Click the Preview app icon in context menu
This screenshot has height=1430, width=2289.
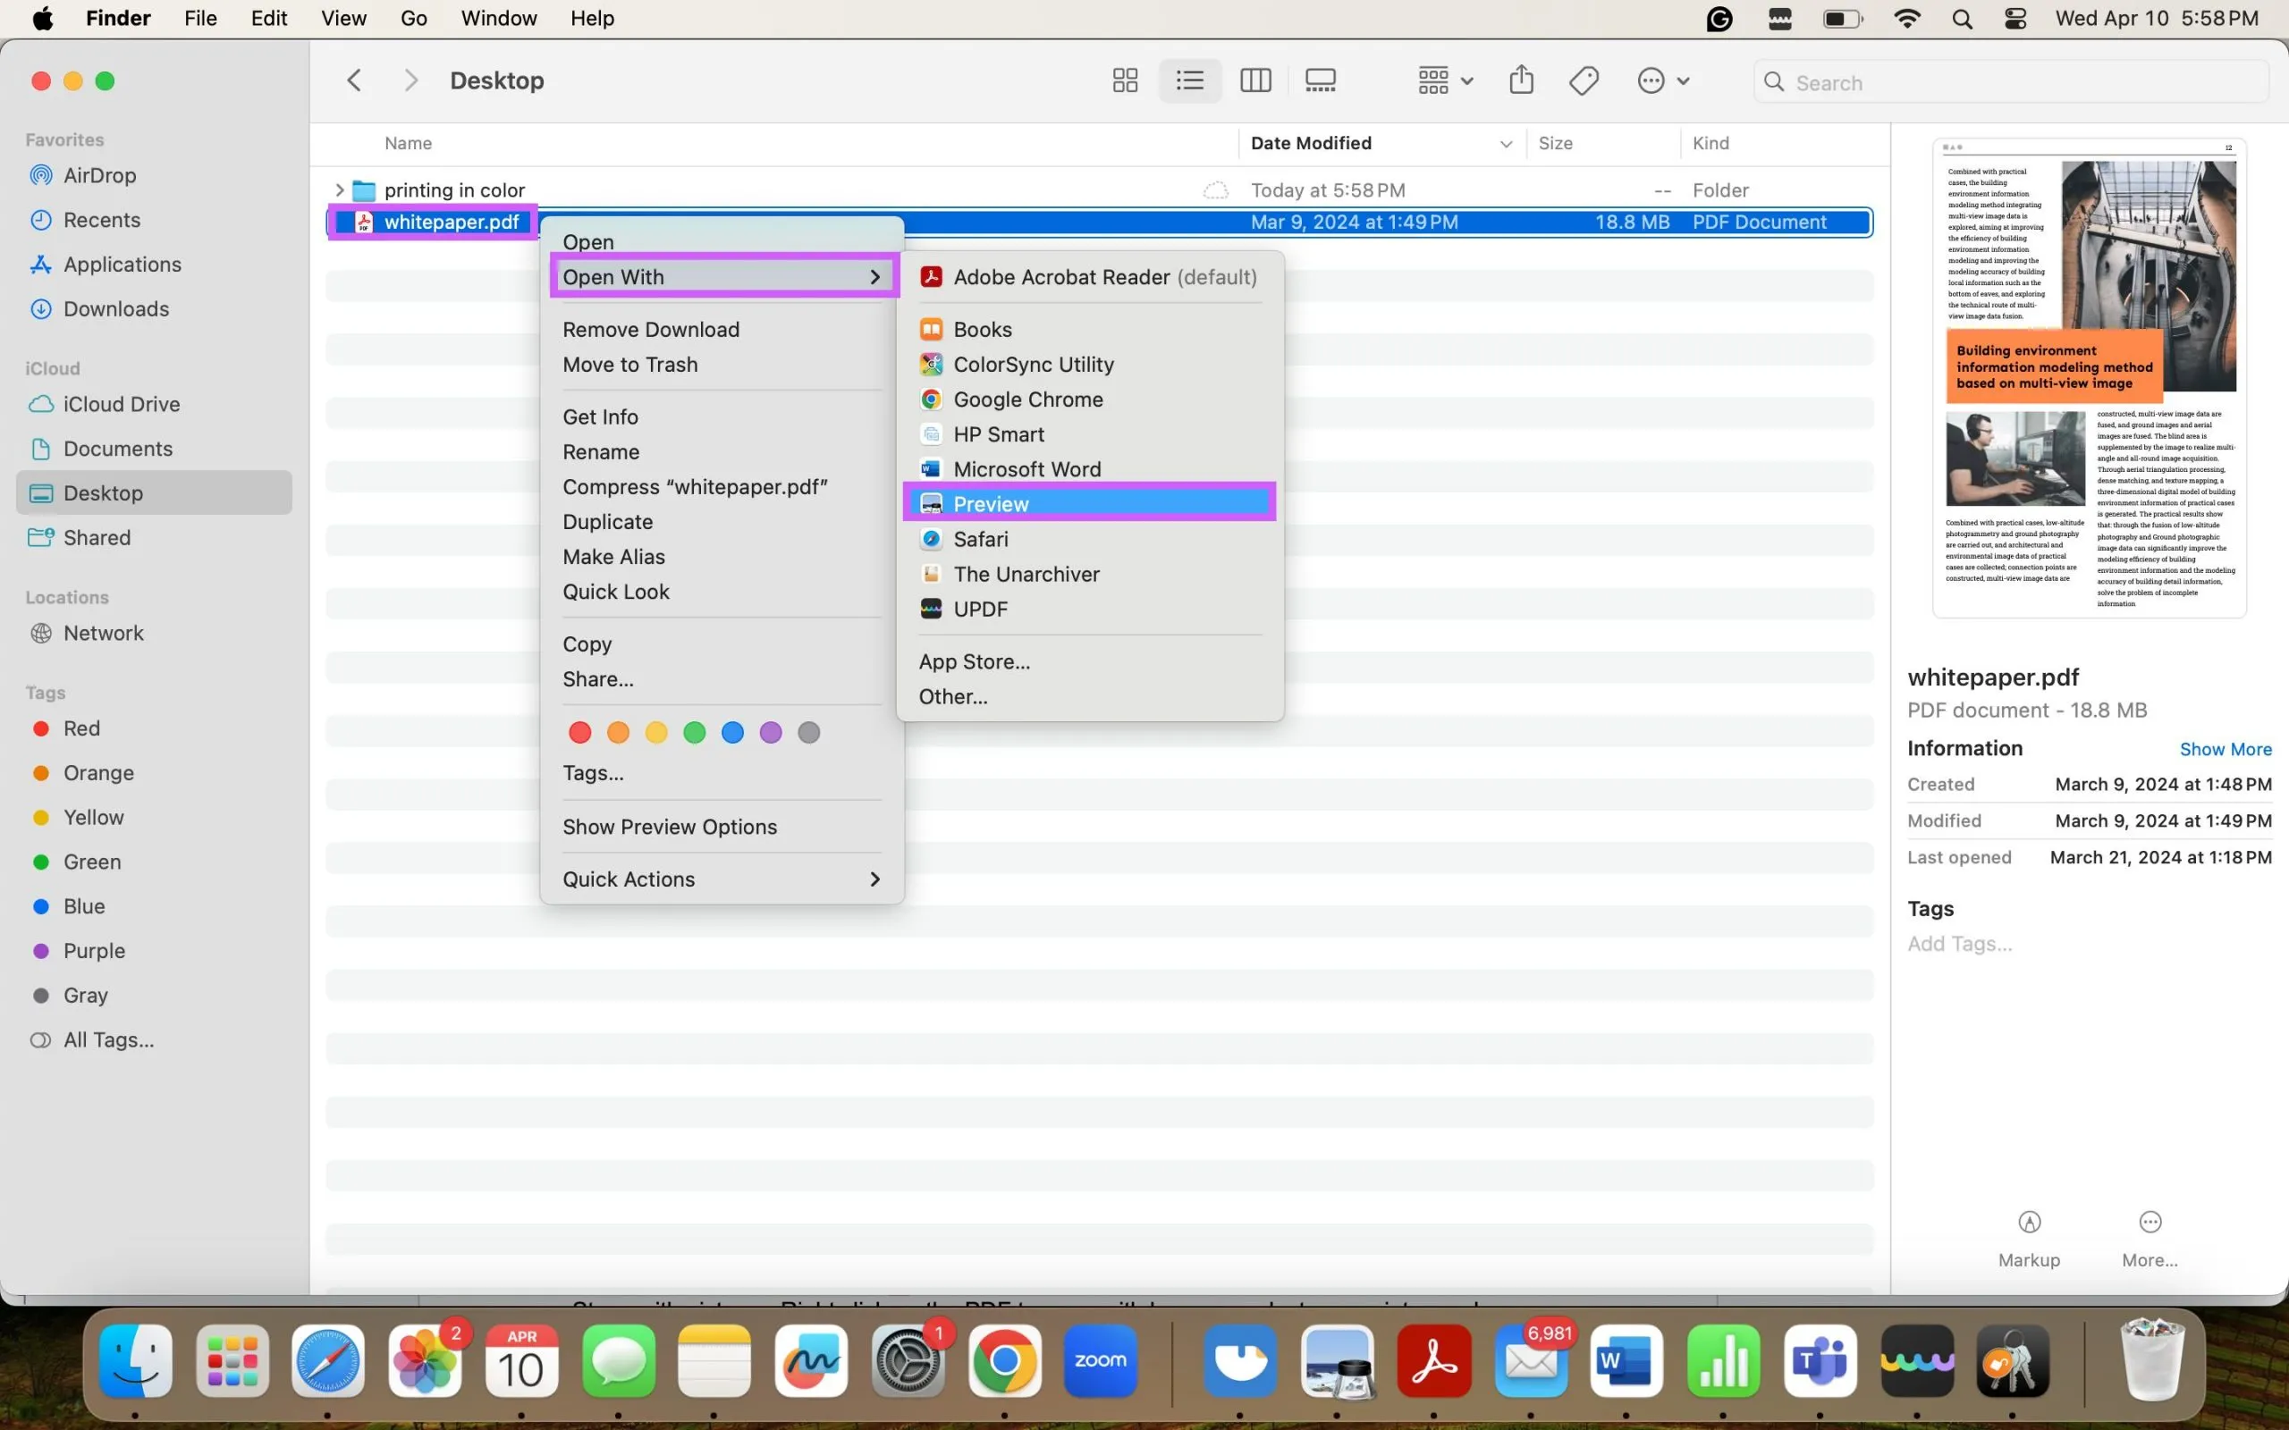click(929, 504)
